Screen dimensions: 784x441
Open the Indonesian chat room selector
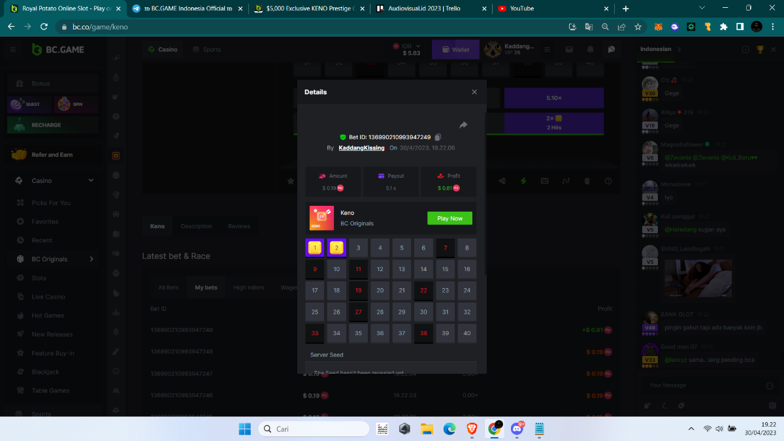pos(660,49)
